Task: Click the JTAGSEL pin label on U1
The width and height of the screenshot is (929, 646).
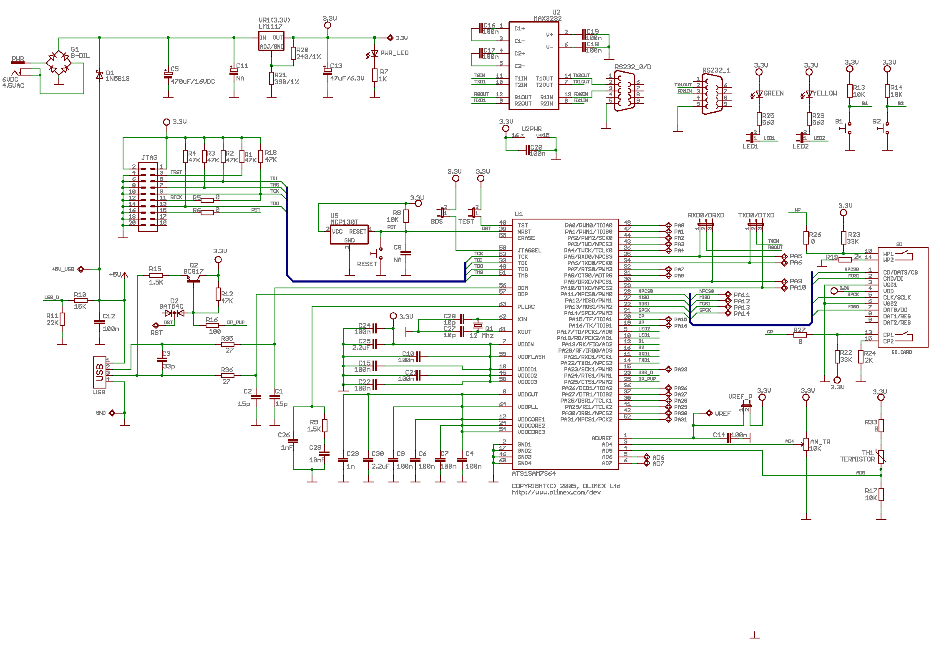Action: [529, 250]
